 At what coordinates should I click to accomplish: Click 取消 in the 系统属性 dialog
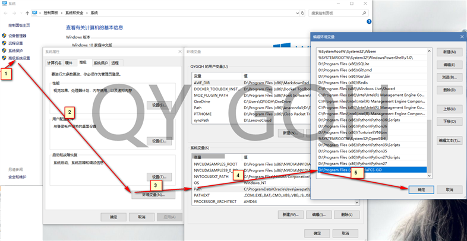point(141,217)
